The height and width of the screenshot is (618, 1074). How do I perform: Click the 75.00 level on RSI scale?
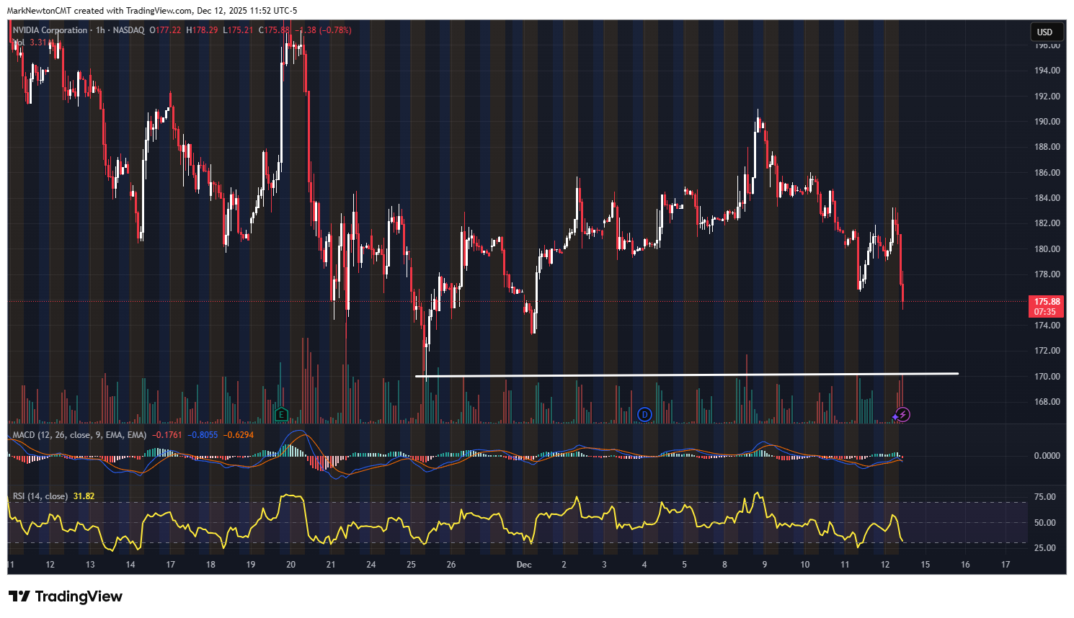point(1044,497)
